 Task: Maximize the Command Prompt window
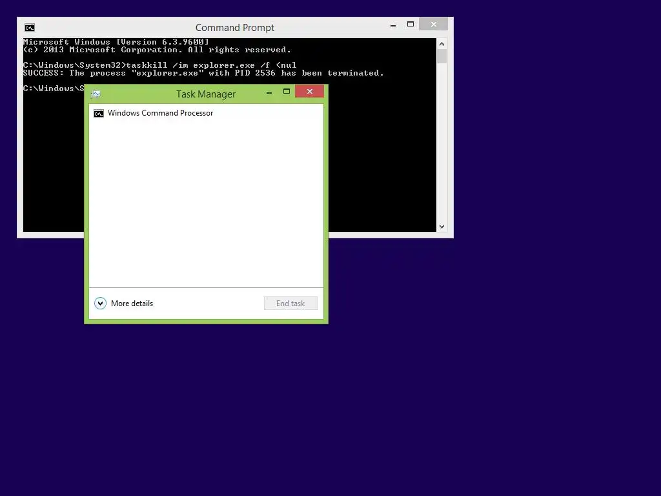point(410,25)
